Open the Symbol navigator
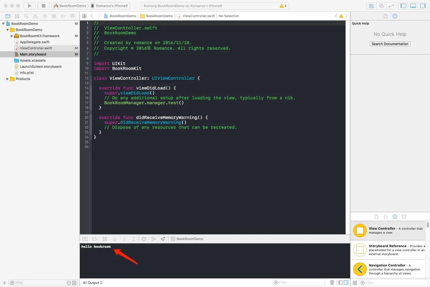Image resolution: width=430 pixels, height=287 pixels. (x=17, y=16)
